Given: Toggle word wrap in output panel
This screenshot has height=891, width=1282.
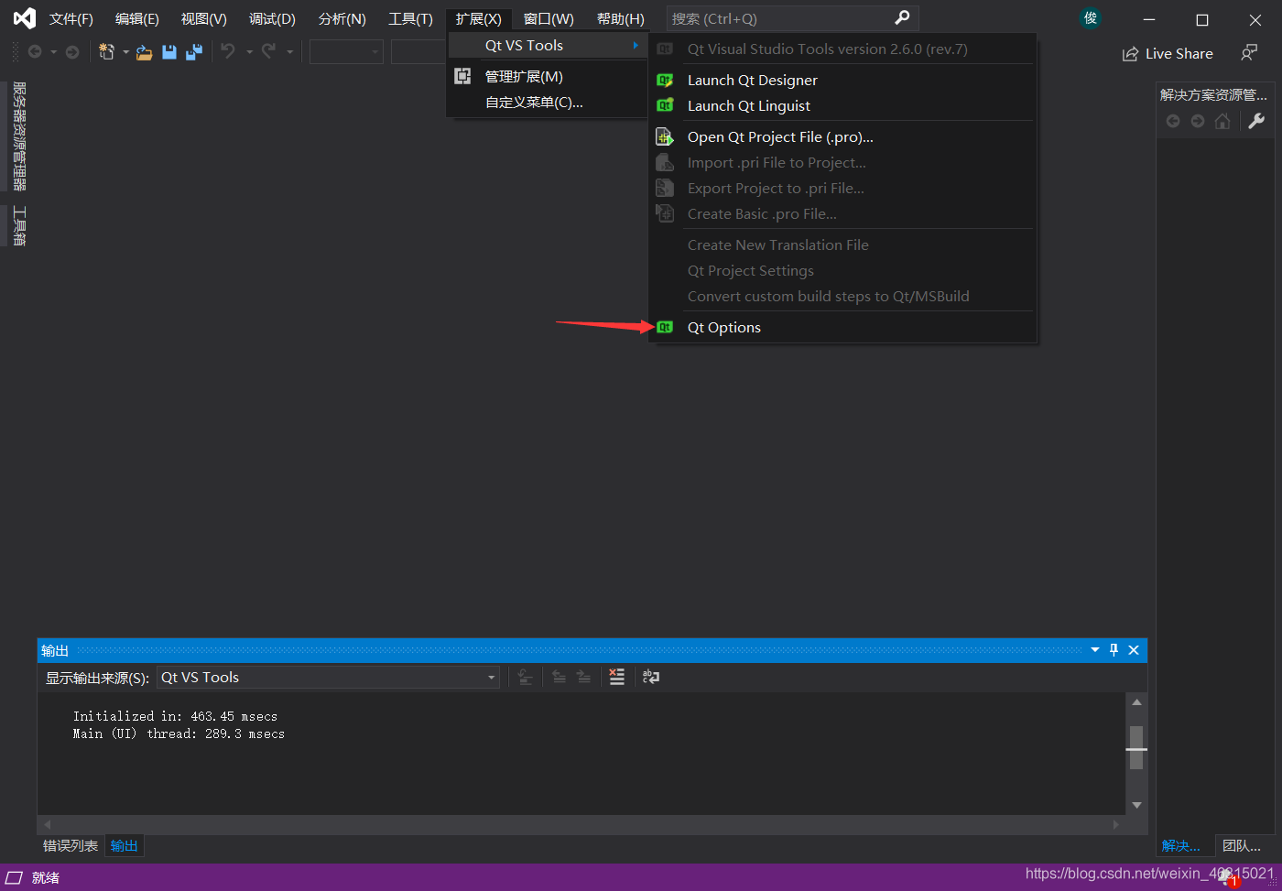Looking at the screenshot, I should pos(651,677).
